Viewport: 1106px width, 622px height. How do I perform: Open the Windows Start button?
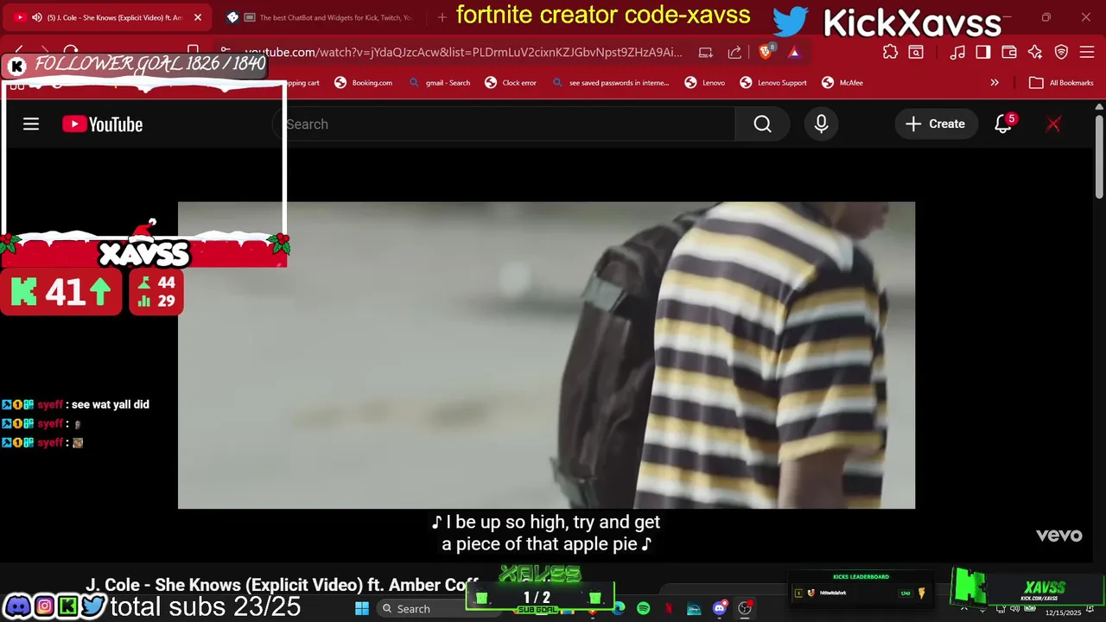362,608
